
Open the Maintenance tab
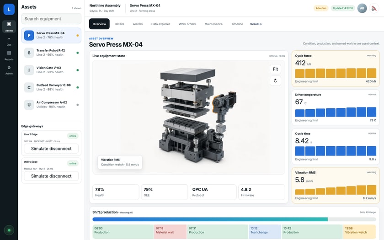213,24
